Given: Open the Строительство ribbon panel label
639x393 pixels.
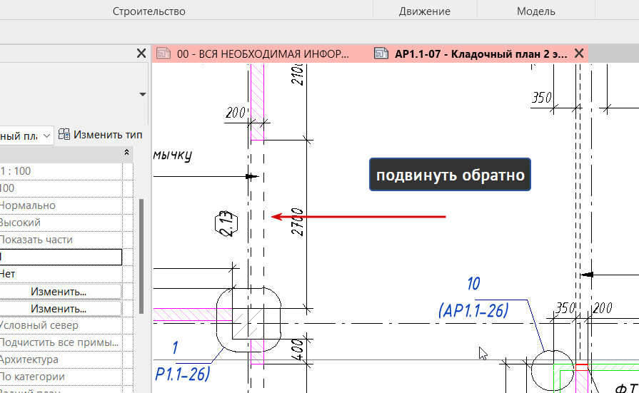Looking at the screenshot, I should 149,11.
